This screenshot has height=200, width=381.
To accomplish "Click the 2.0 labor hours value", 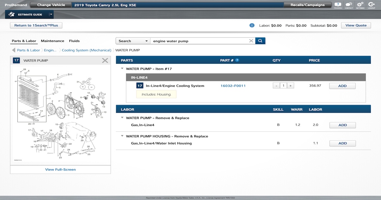I will tap(315, 125).
